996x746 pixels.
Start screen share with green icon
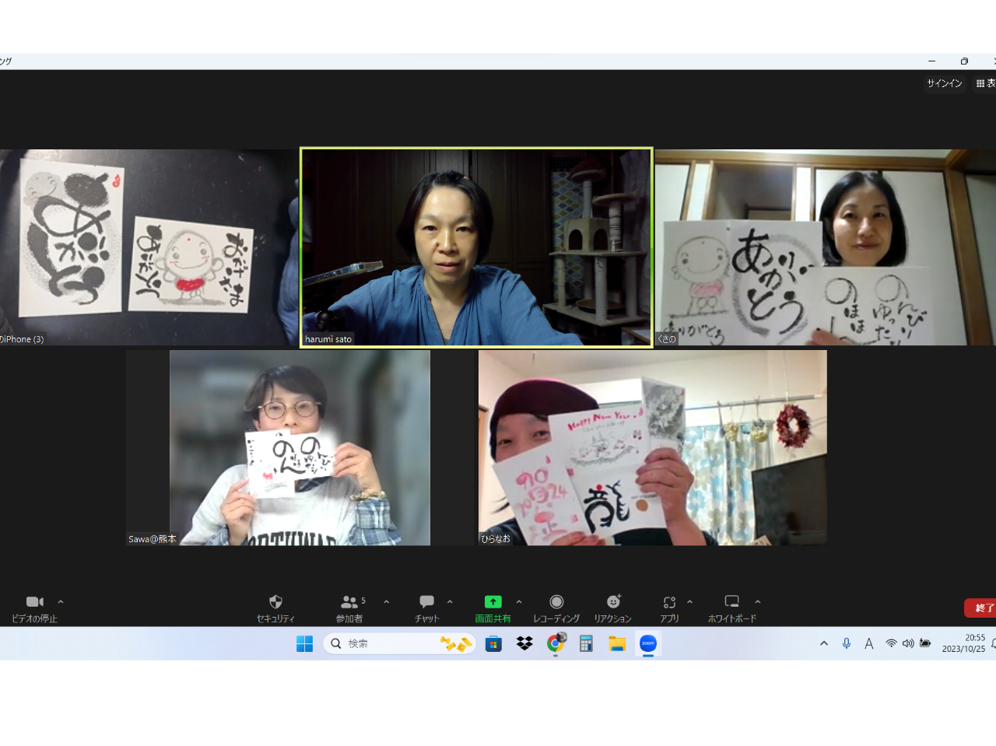(493, 602)
